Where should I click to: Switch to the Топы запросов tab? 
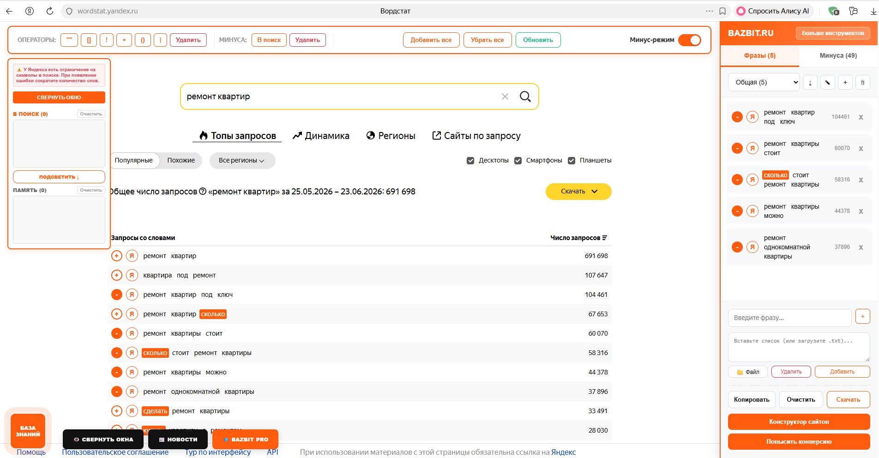[x=237, y=136]
